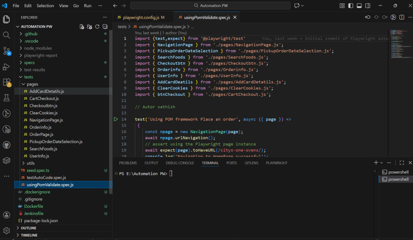Screen dimensions: 413x240
Task: Switch to the PROBLEMS panel tab
Action: point(128,163)
